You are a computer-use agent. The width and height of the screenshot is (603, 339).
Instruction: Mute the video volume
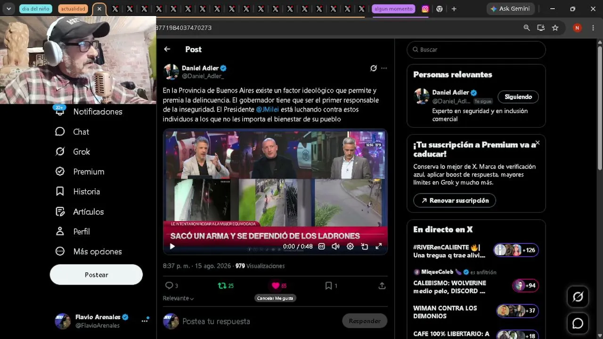pos(335,246)
